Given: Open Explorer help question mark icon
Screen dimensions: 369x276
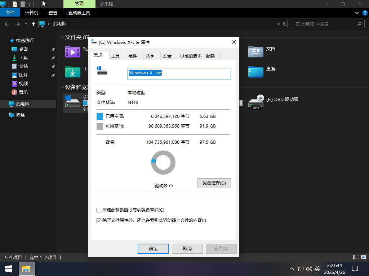Looking at the screenshot, I should [365, 13].
